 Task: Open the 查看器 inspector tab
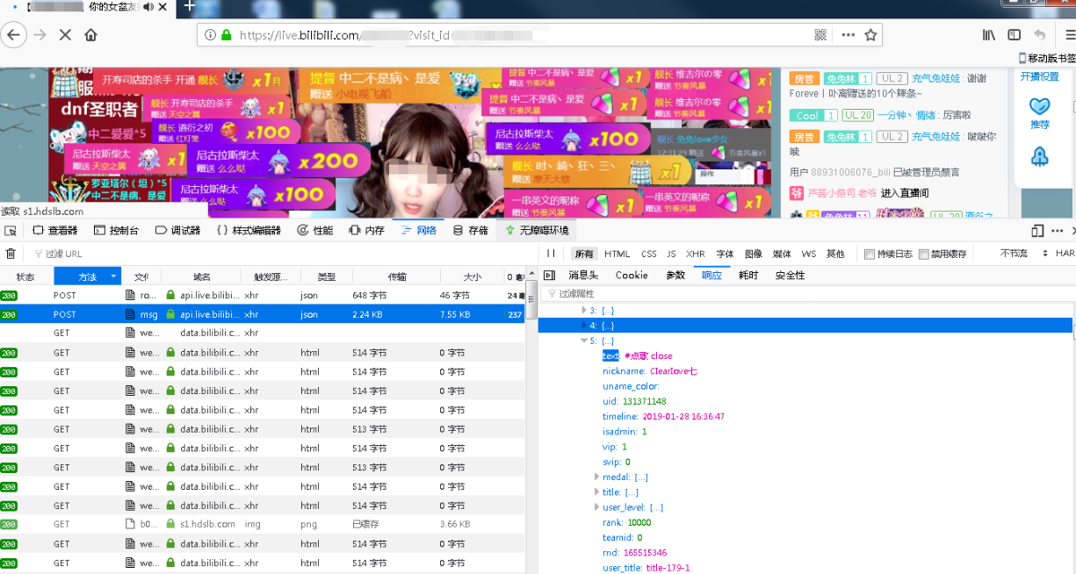click(x=54, y=231)
